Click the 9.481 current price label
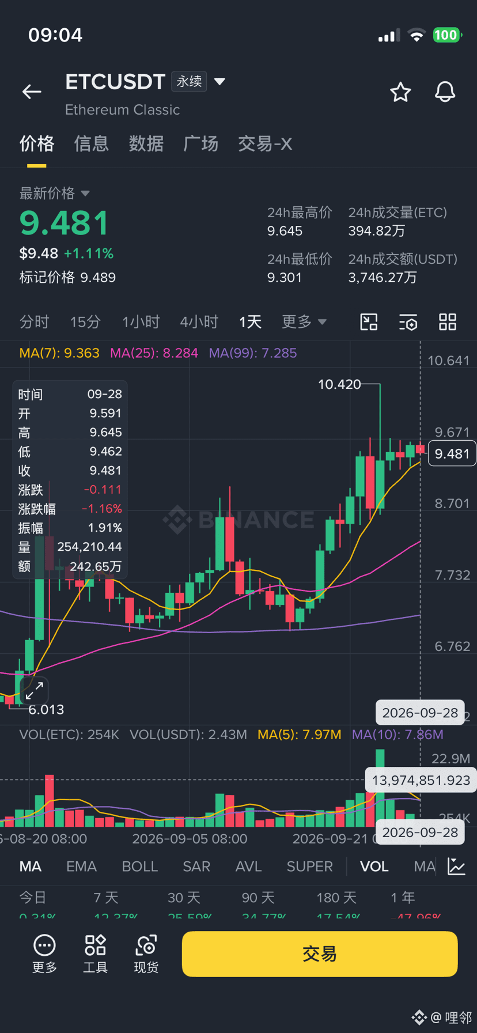The width and height of the screenshot is (477, 1033). point(452,454)
